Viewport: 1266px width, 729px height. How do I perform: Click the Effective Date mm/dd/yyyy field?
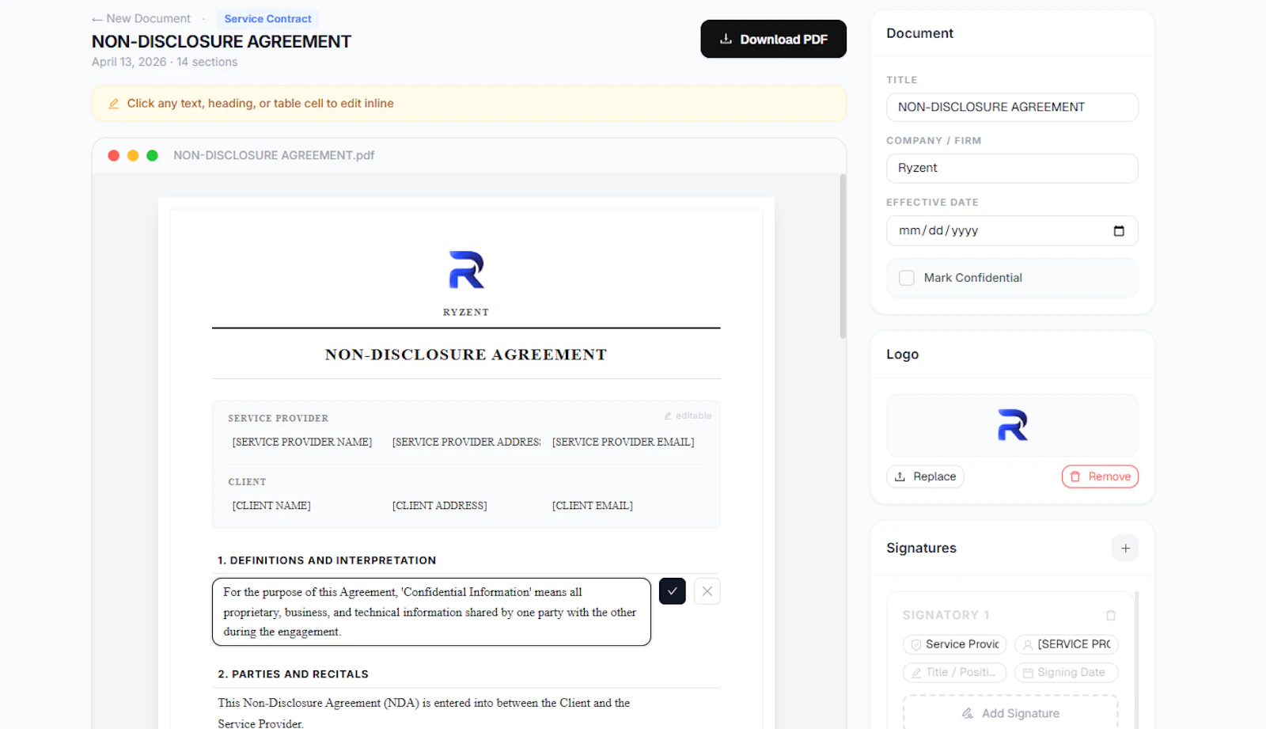(1012, 230)
